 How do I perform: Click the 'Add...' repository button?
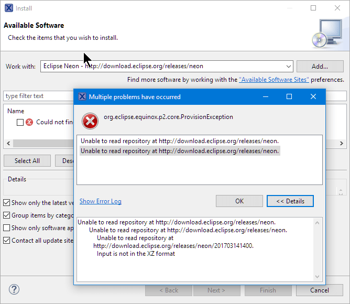pyautogui.click(x=320, y=67)
